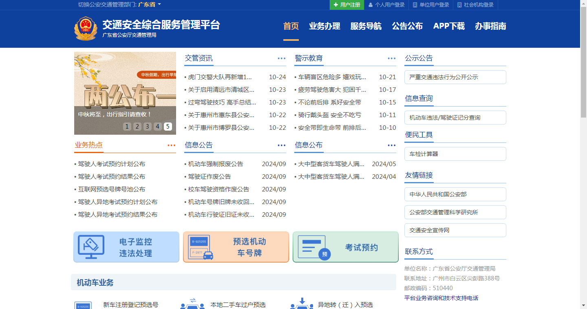This screenshot has height=309, width=587.
Task: Click the person icon beside 个人用户登录
Action: coord(371,5)
